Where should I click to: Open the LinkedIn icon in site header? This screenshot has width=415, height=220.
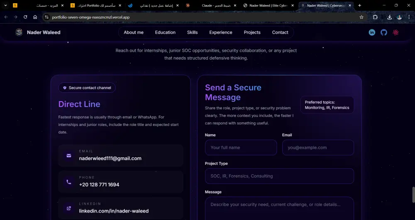point(372,32)
